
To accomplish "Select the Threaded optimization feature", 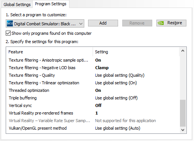I will 29,90.
